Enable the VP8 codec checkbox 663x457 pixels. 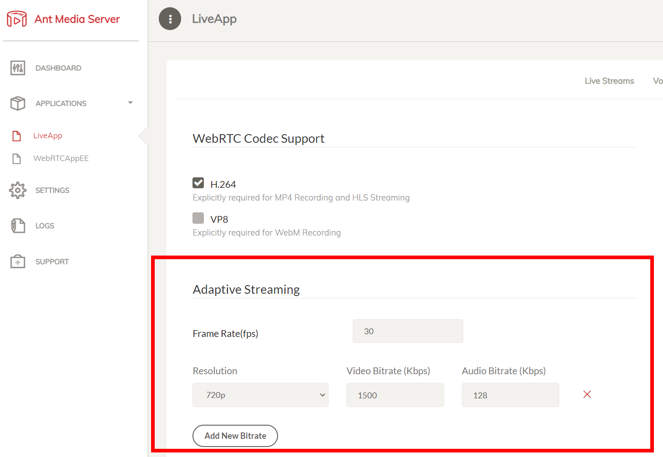198,218
